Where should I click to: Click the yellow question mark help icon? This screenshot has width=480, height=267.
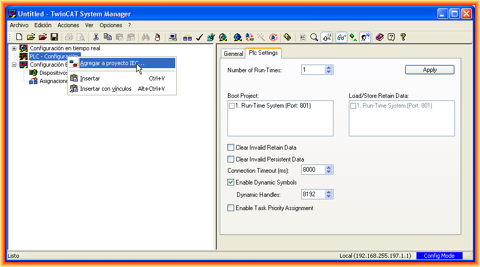(403, 37)
